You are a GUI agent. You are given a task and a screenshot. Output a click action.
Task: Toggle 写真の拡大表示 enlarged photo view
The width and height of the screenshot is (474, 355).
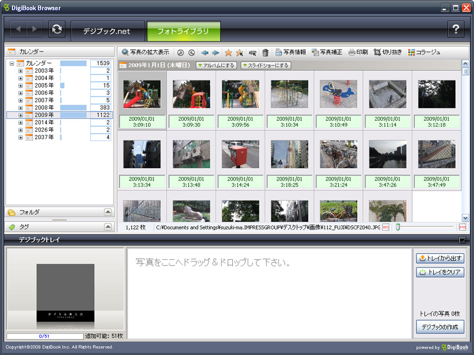pos(148,51)
